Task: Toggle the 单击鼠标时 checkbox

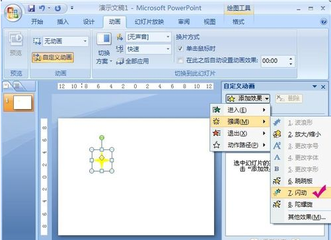Action: click(180, 48)
